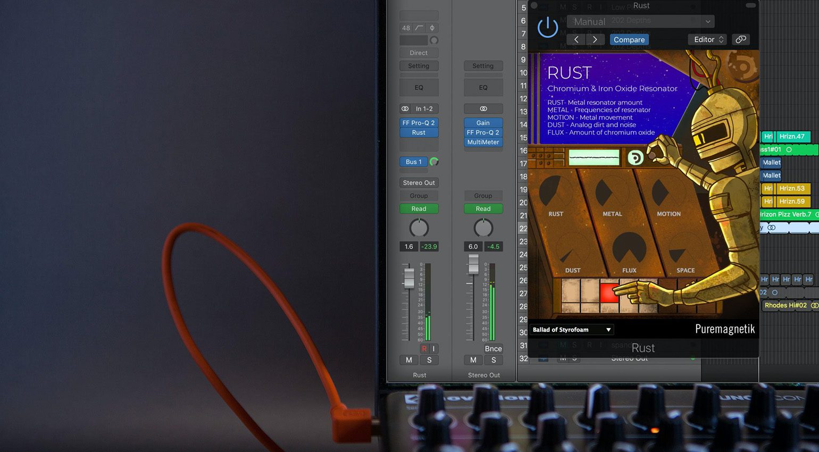Image resolution: width=819 pixels, height=452 pixels.
Task: Click the stereo format icon beside In 1-2
Action: (405, 108)
